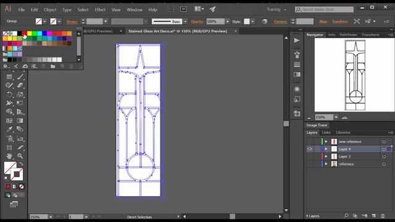Select the Width warp tool
Viewport: 395px width, 222px height.
[x=9, y=103]
